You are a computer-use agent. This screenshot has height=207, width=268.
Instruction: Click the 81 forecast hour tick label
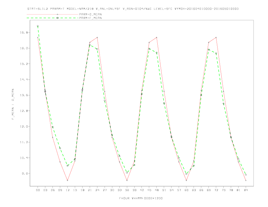pyautogui.click(x=239, y=190)
